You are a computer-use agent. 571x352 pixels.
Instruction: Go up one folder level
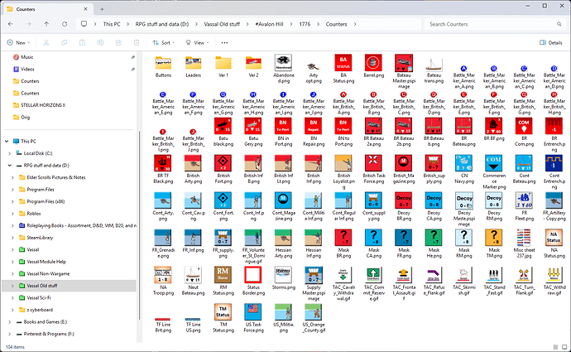pyautogui.click(x=46, y=24)
